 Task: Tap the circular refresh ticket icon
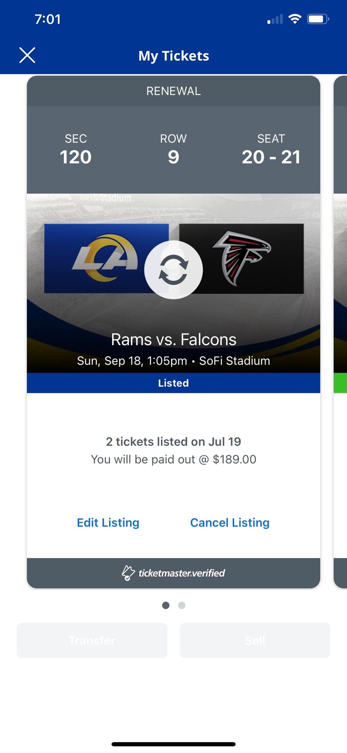(x=173, y=270)
